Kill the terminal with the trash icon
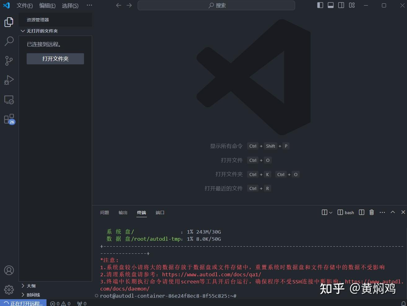The image size is (407, 306). [372, 212]
